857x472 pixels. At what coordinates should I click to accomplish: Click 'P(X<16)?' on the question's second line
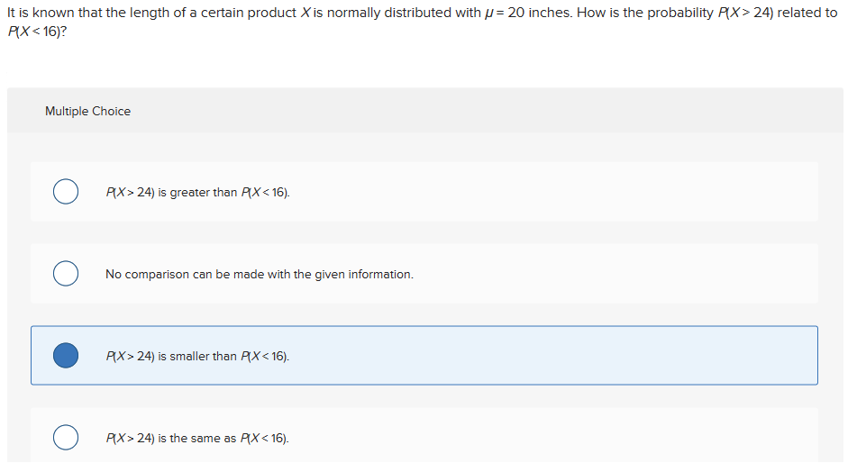[x=37, y=32]
